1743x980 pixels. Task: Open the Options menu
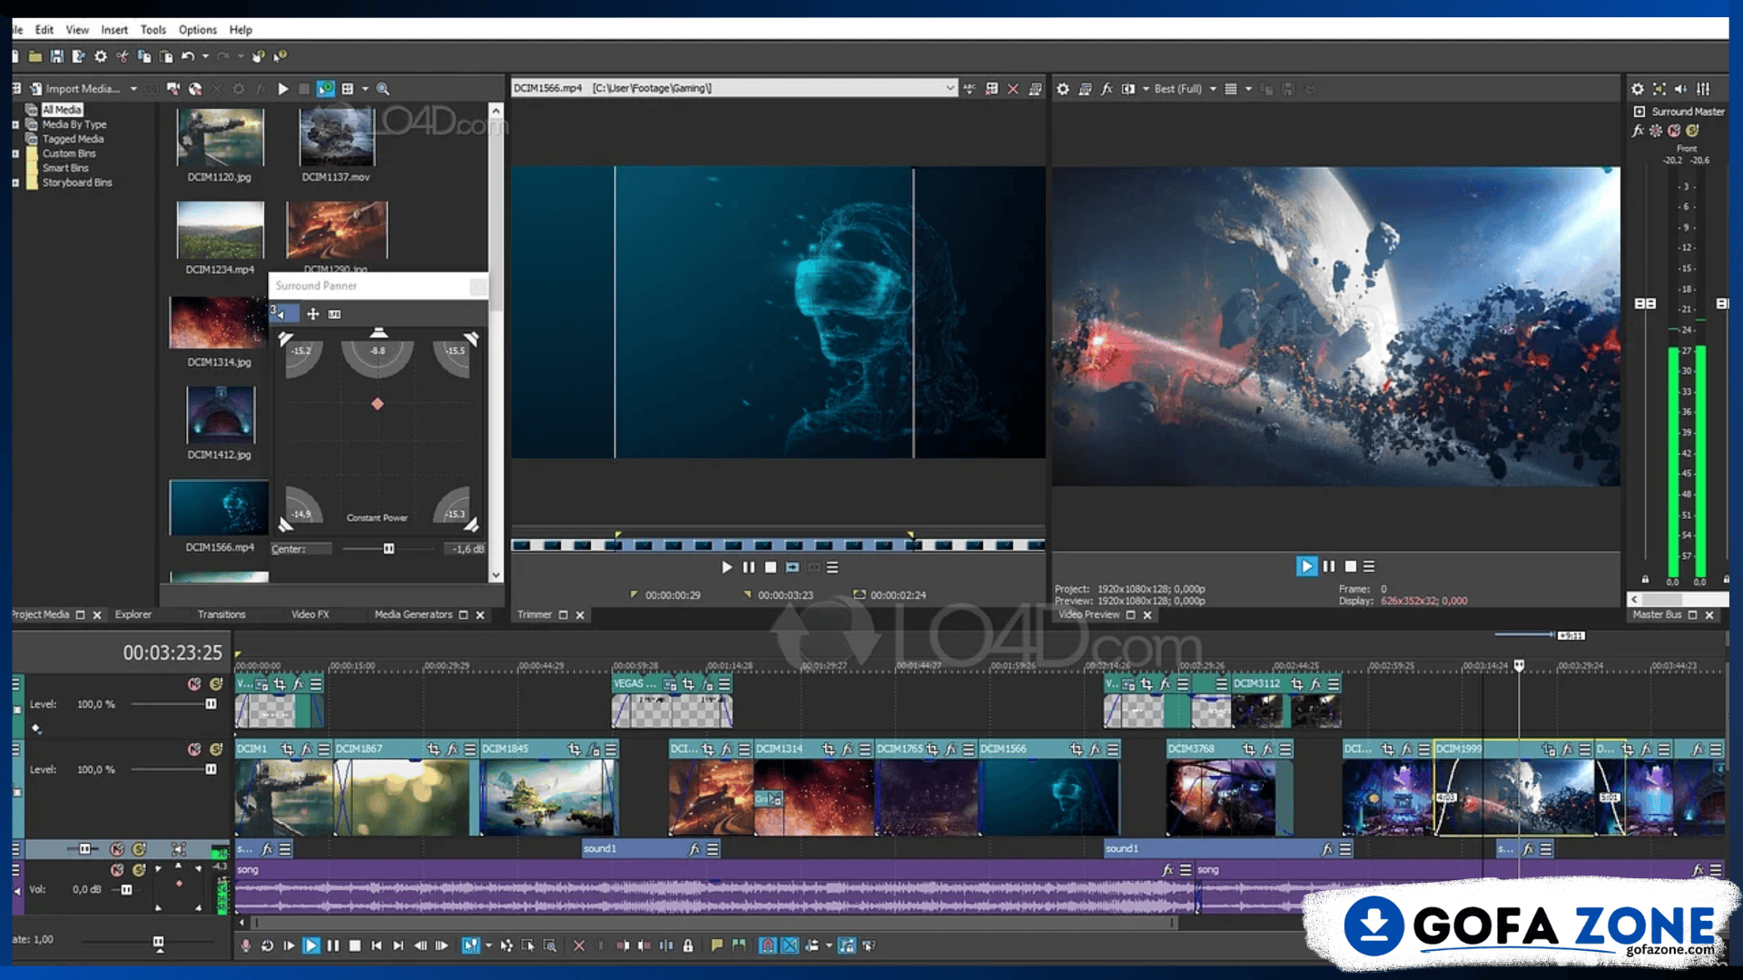198,29
